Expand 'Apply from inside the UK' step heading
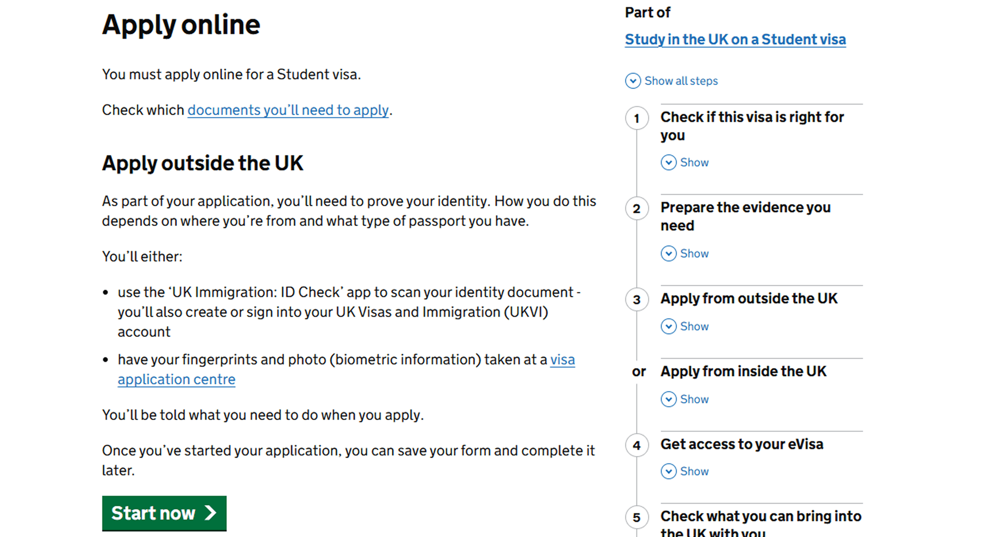1008x537 pixels. [743, 371]
